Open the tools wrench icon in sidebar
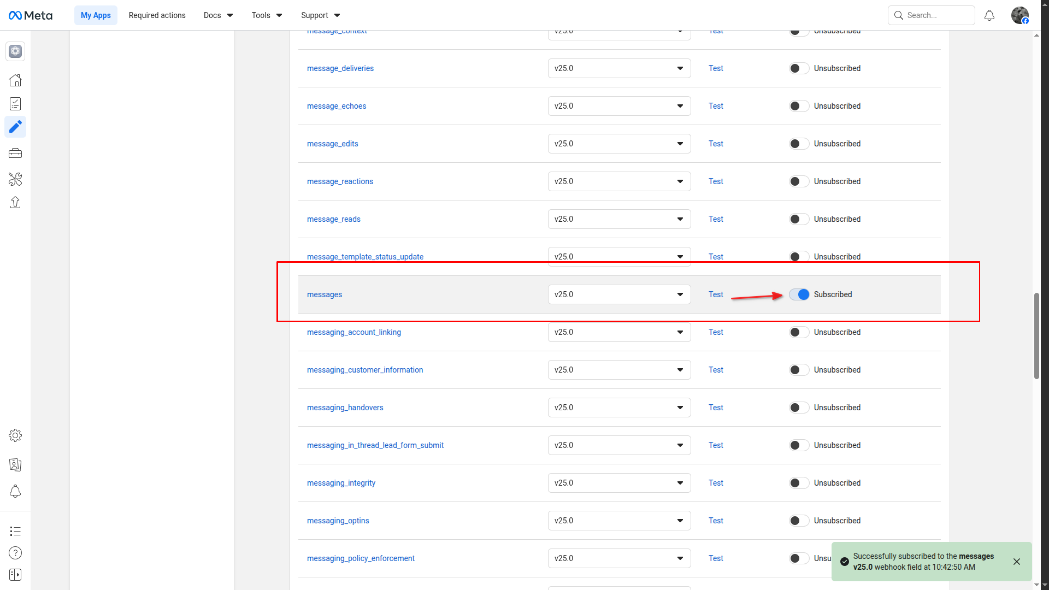 click(x=15, y=179)
